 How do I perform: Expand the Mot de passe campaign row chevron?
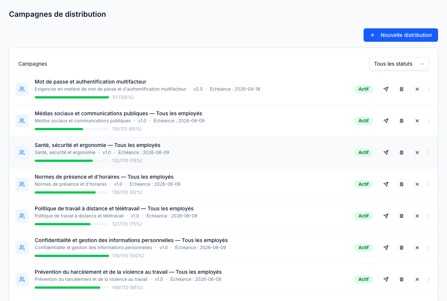(x=429, y=89)
